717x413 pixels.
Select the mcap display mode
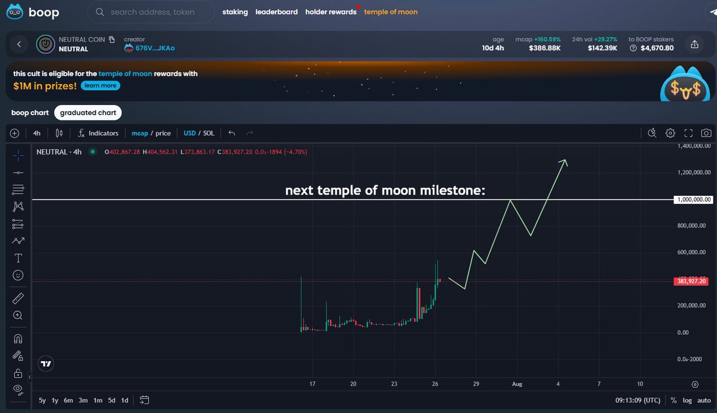pos(139,133)
